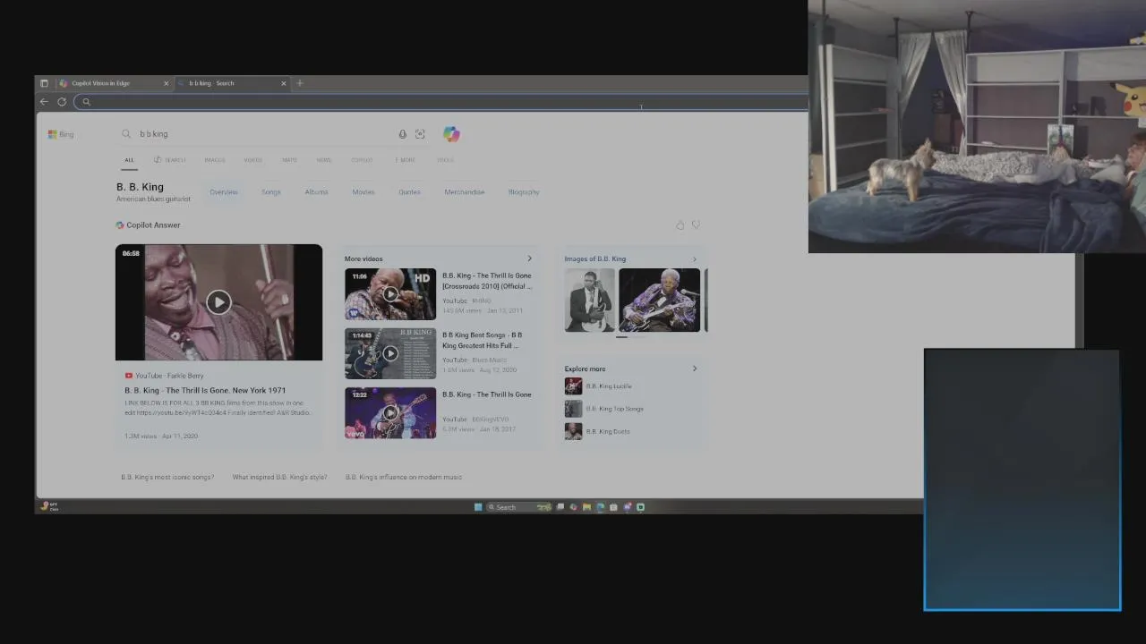Select the VIDEOS tab

pos(253,160)
